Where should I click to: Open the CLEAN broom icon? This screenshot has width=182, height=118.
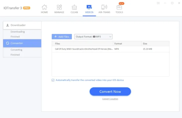point(74,7)
